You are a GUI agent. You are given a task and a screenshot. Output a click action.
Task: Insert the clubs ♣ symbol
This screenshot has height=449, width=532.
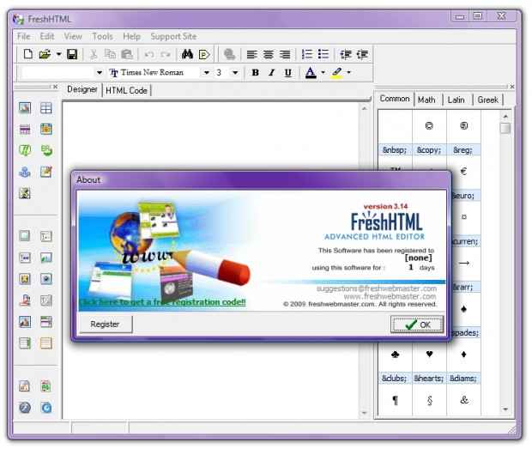(395, 355)
